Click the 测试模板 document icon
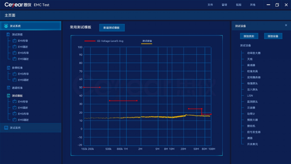This screenshot has height=164, width=291. [x=8, y=96]
